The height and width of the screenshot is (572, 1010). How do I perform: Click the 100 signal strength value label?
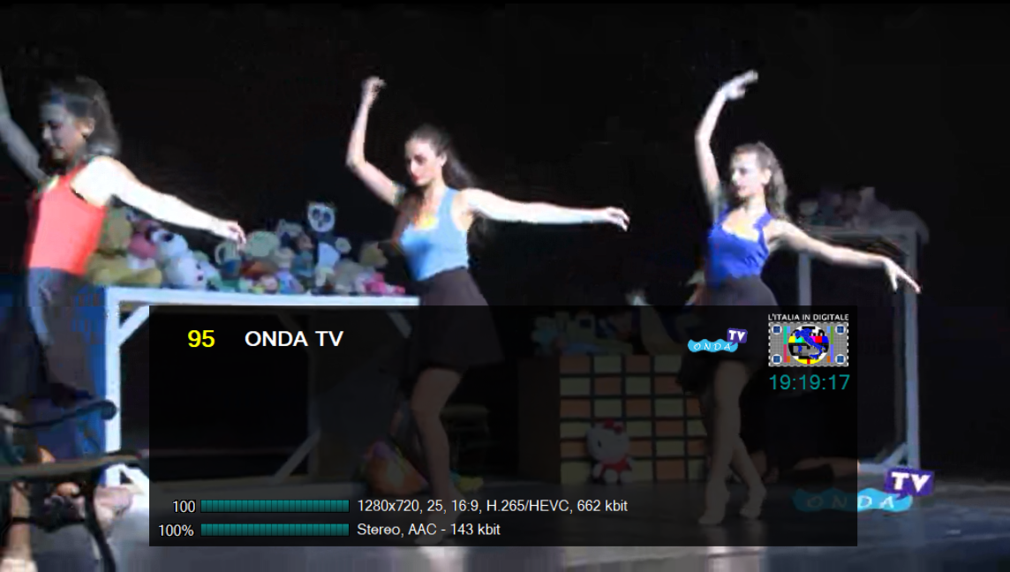184,507
